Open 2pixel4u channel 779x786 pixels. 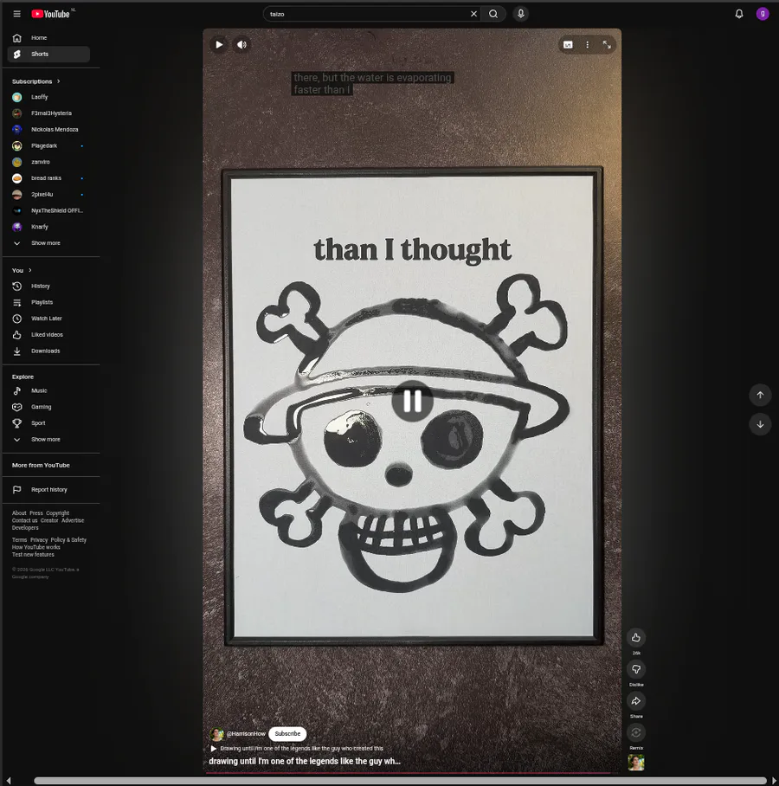click(x=48, y=195)
